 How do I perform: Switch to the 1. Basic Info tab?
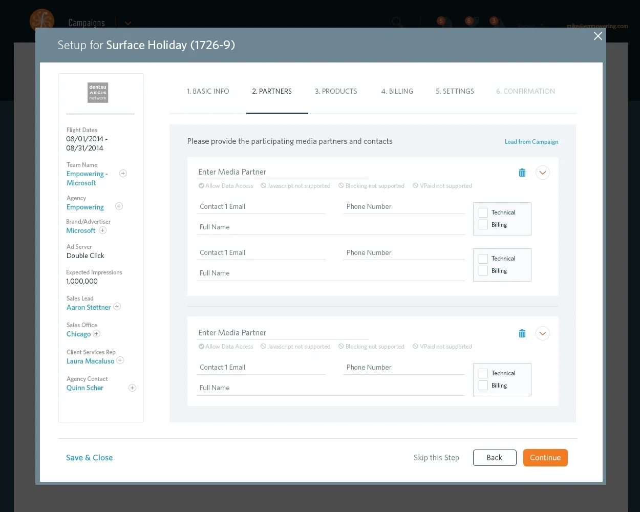(x=208, y=91)
